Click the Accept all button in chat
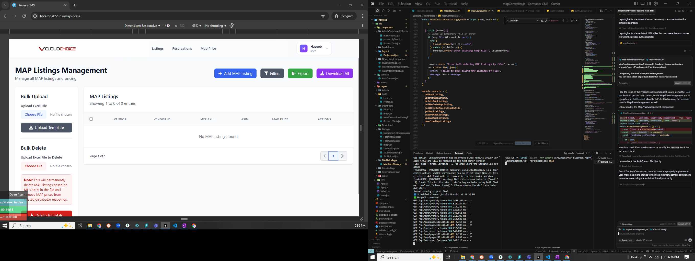695x261 pixels. tap(684, 224)
